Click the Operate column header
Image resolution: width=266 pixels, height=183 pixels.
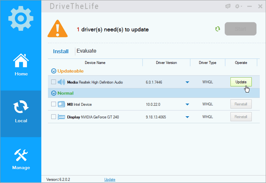[241, 63]
